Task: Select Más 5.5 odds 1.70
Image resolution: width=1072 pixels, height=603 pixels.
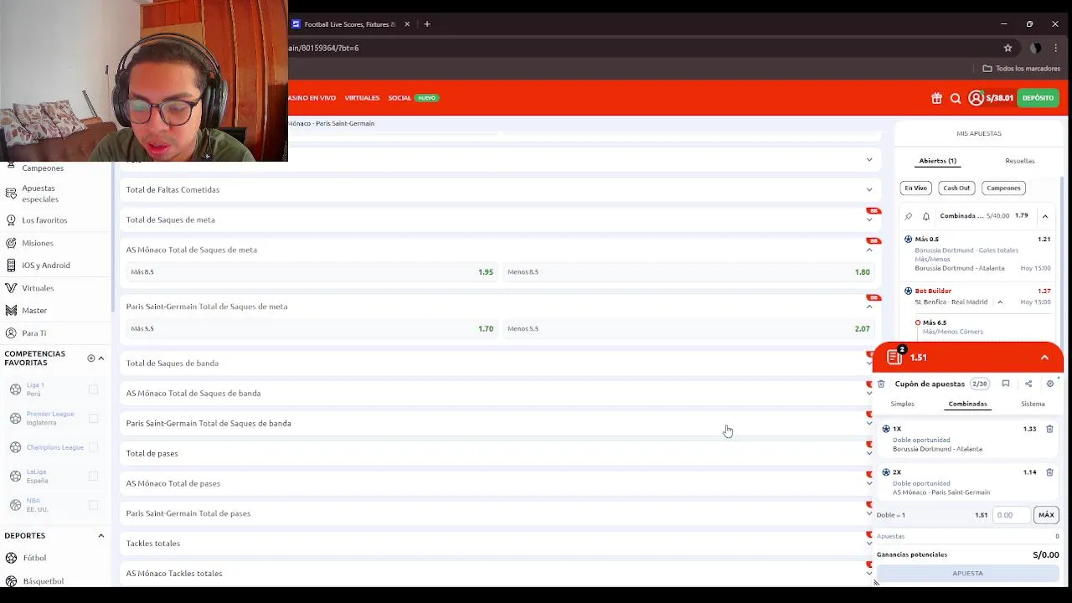Action: [312, 329]
